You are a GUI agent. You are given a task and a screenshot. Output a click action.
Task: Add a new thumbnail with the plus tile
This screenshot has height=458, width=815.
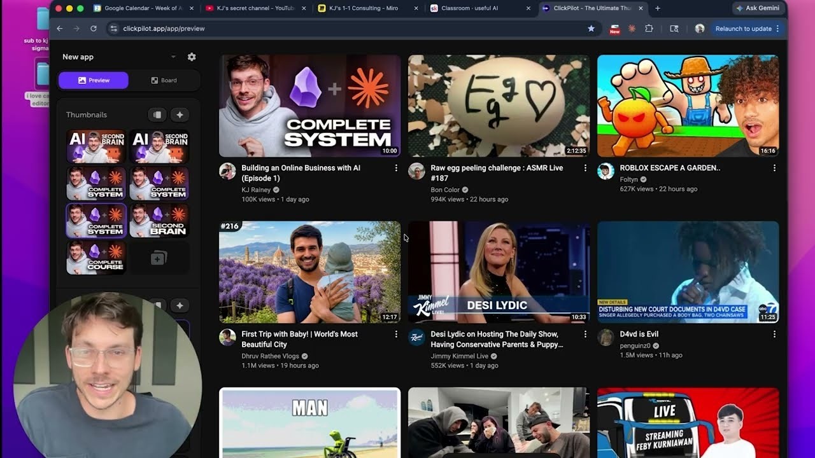pos(159,257)
